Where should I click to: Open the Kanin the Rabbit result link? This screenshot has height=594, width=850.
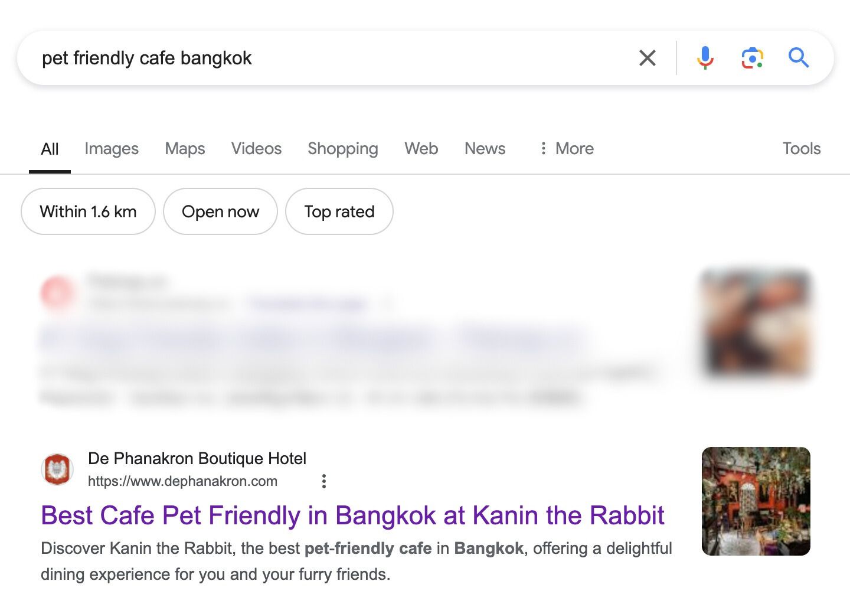352,515
